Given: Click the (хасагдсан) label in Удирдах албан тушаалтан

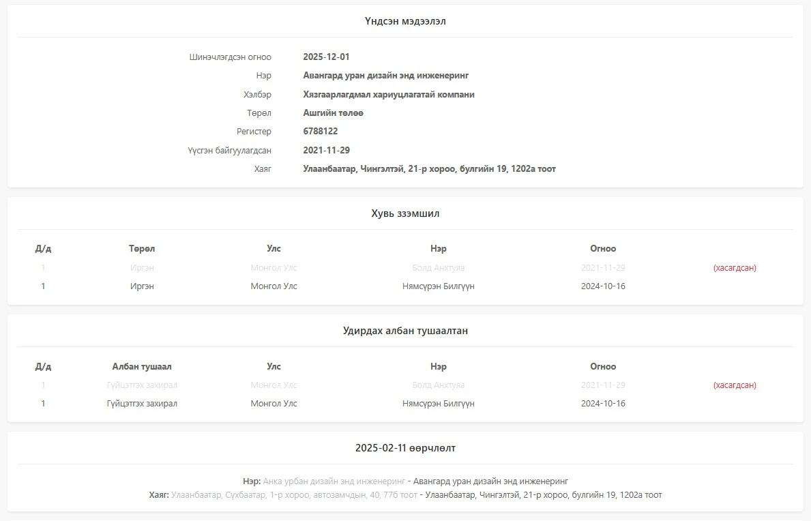Looking at the screenshot, I should click(x=735, y=385).
